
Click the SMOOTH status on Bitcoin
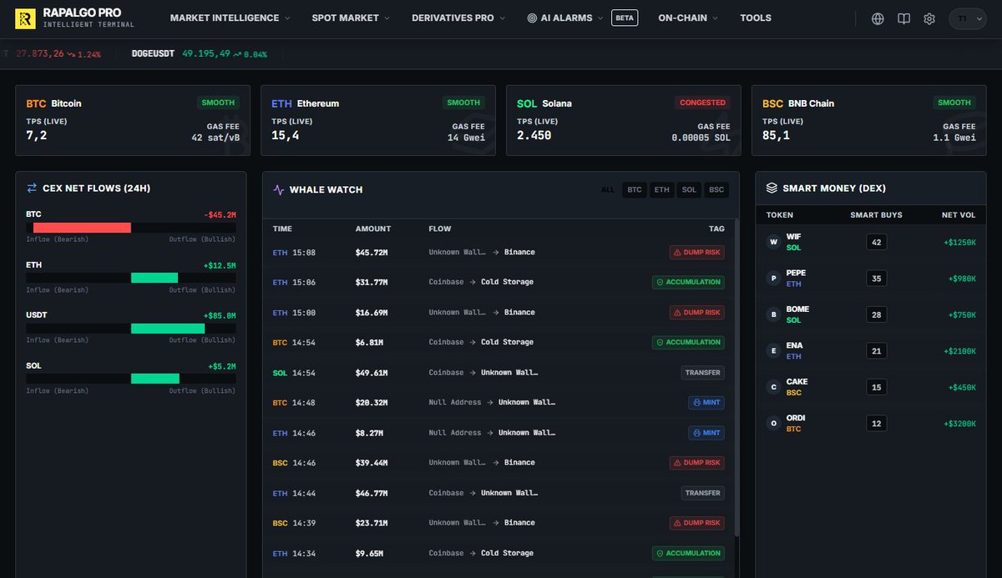(218, 103)
